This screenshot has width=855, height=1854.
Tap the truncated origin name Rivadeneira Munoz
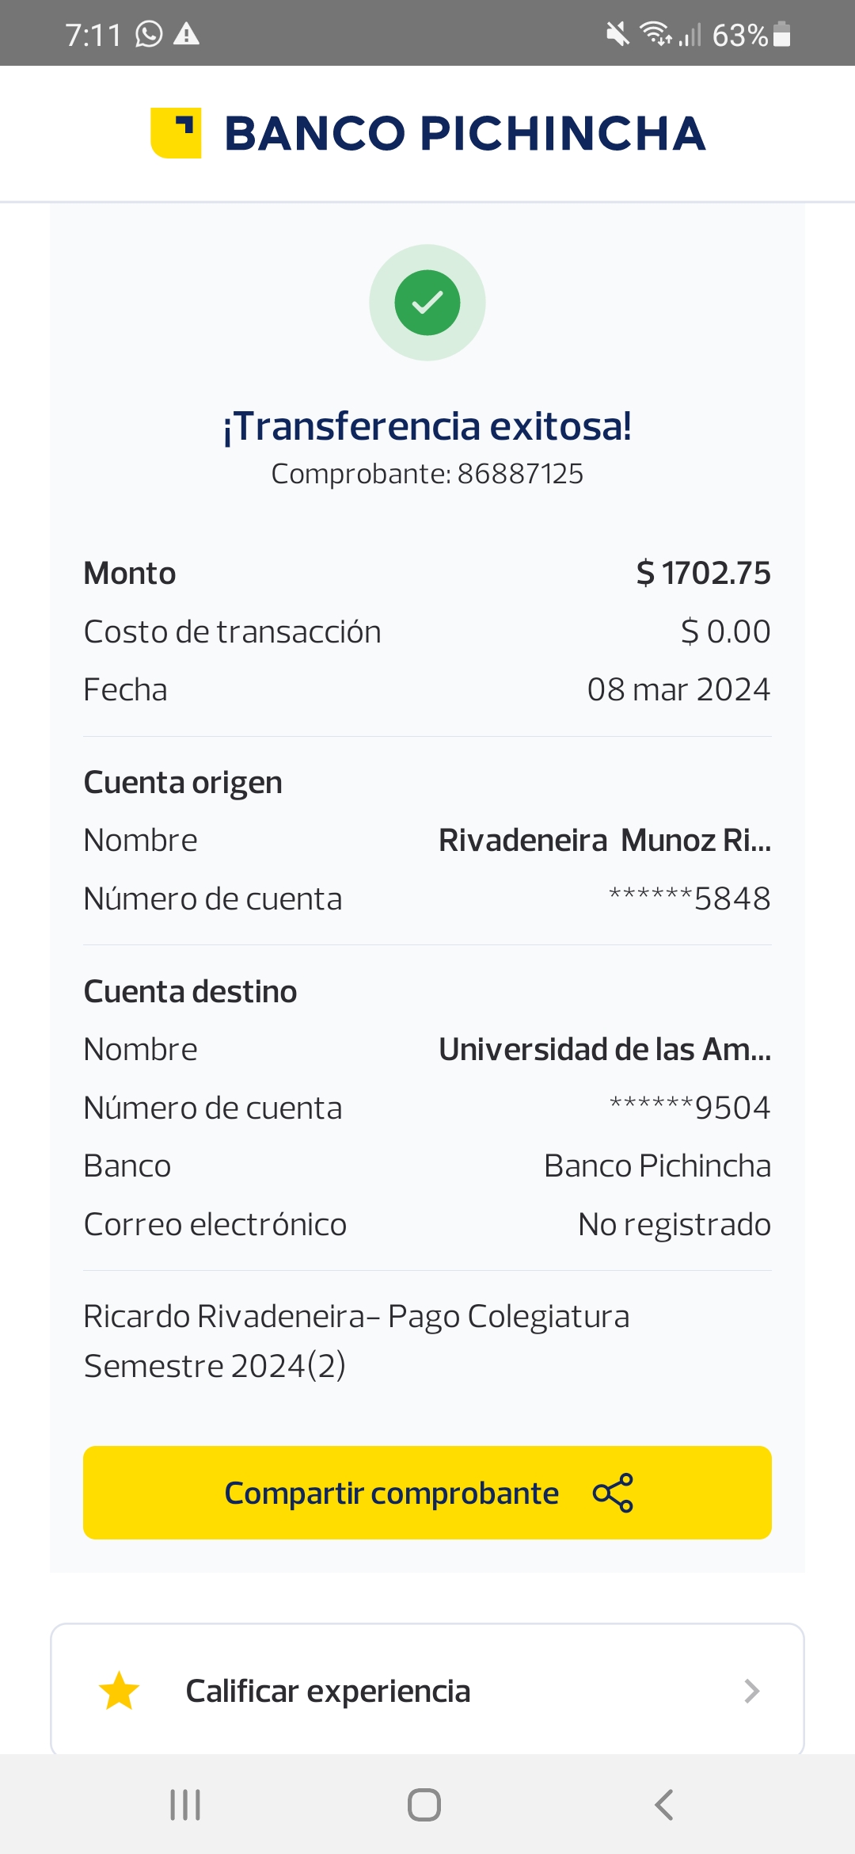coord(605,840)
